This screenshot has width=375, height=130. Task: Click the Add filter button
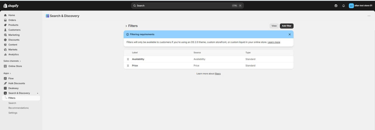287,26
